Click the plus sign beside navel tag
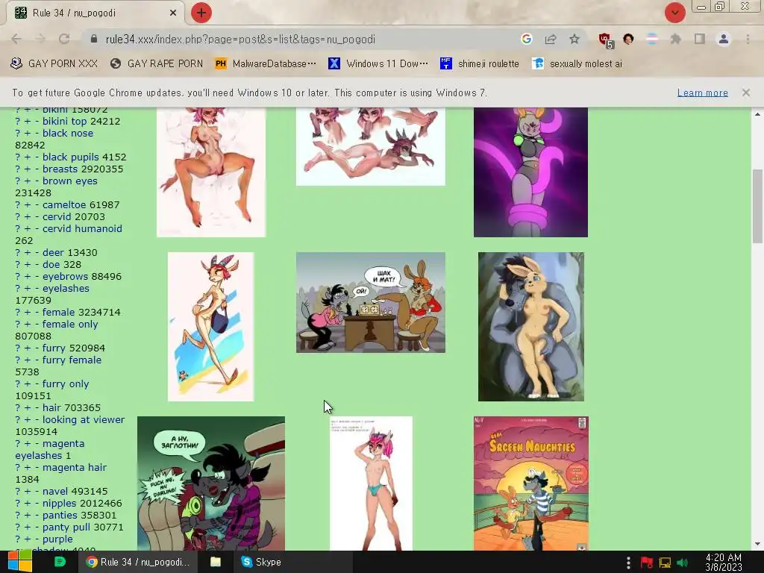This screenshot has height=573, width=764. click(28, 491)
